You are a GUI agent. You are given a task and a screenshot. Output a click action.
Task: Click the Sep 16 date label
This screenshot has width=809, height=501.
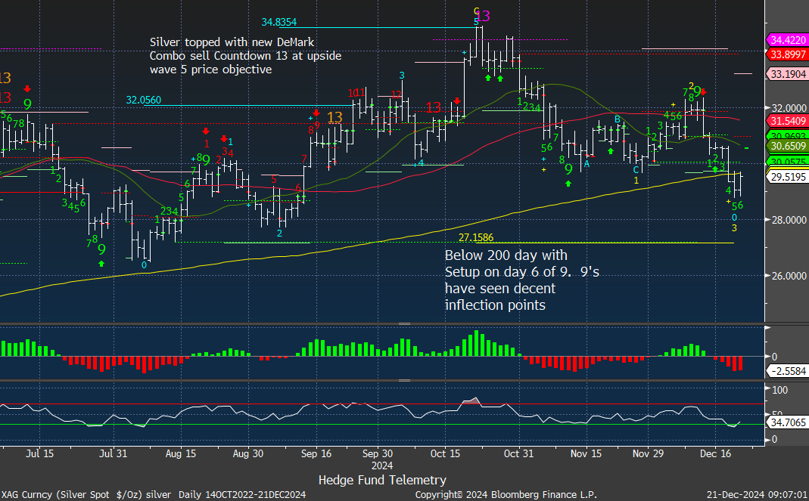tap(316, 453)
